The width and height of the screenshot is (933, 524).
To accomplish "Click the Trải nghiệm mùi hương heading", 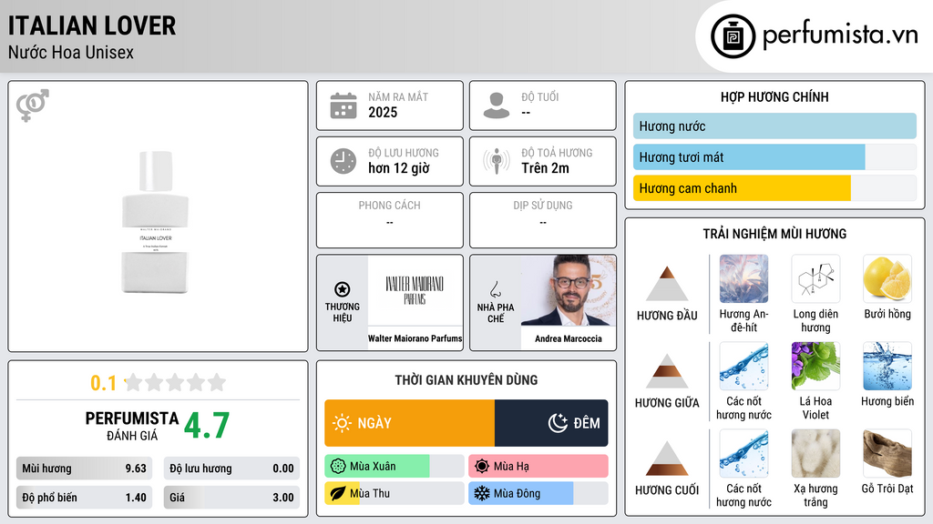I will click(774, 234).
